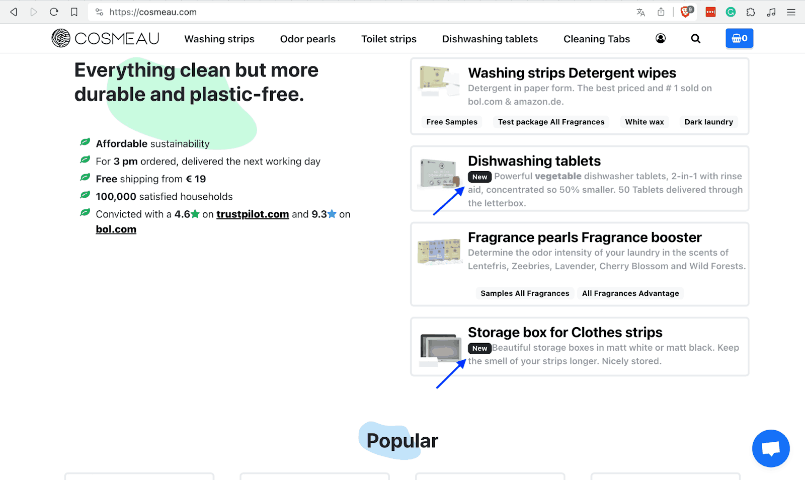Screen dimensions: 805x480
Task: Click the Free Samples tag
Action: (451, 122)
